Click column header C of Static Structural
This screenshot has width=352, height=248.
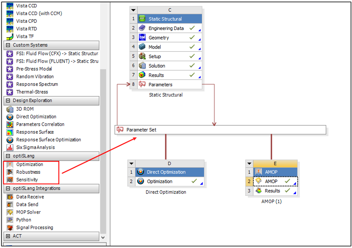[x=170, y=10]
